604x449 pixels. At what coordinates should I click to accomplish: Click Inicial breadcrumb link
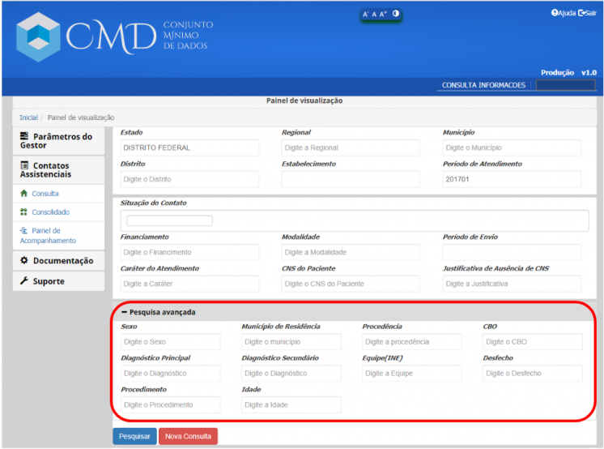[28, 118]
